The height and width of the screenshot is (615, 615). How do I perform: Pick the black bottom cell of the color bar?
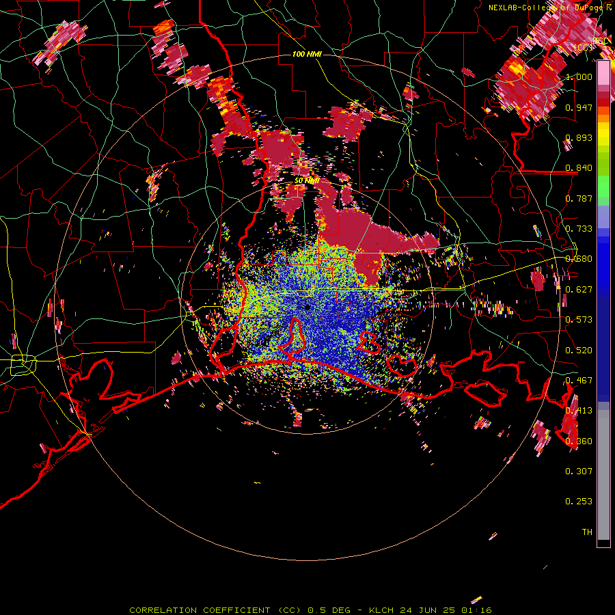pos(603,543)
